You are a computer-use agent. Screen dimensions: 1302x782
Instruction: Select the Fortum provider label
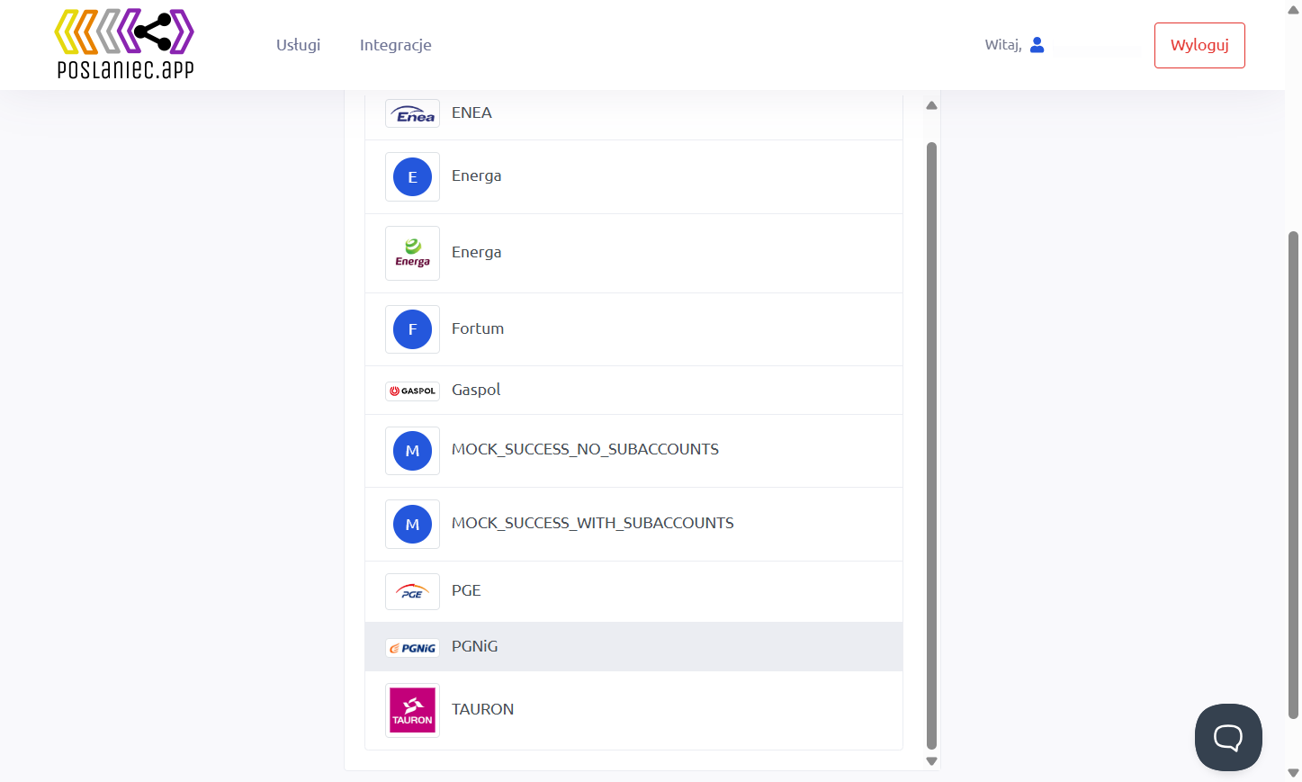click(478, 328)
